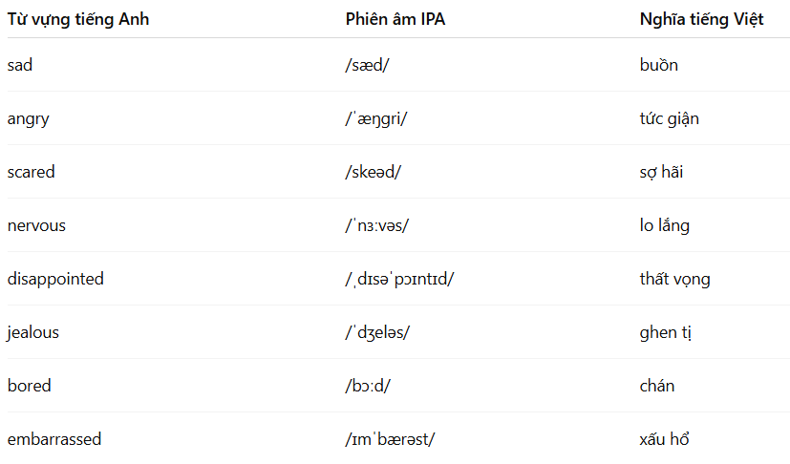Select the word 'sad' in the table
This screenshot has width=790, height=464.
pyautogui.click(x=20, y=65)
